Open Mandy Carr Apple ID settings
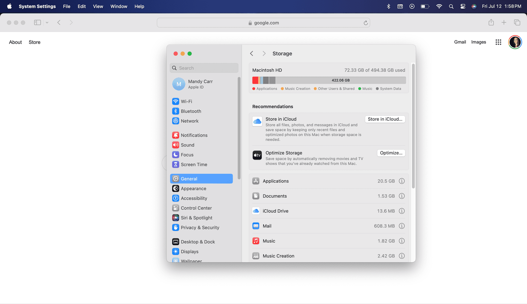This screenshot has height=304, width=527. 200,84
